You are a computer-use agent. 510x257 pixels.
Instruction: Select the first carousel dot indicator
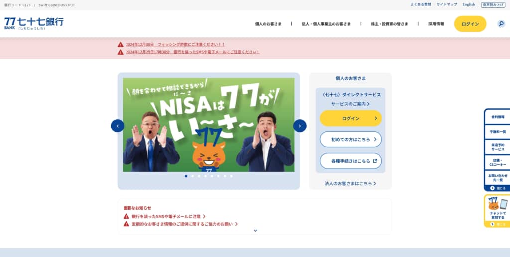click(186, 176)
